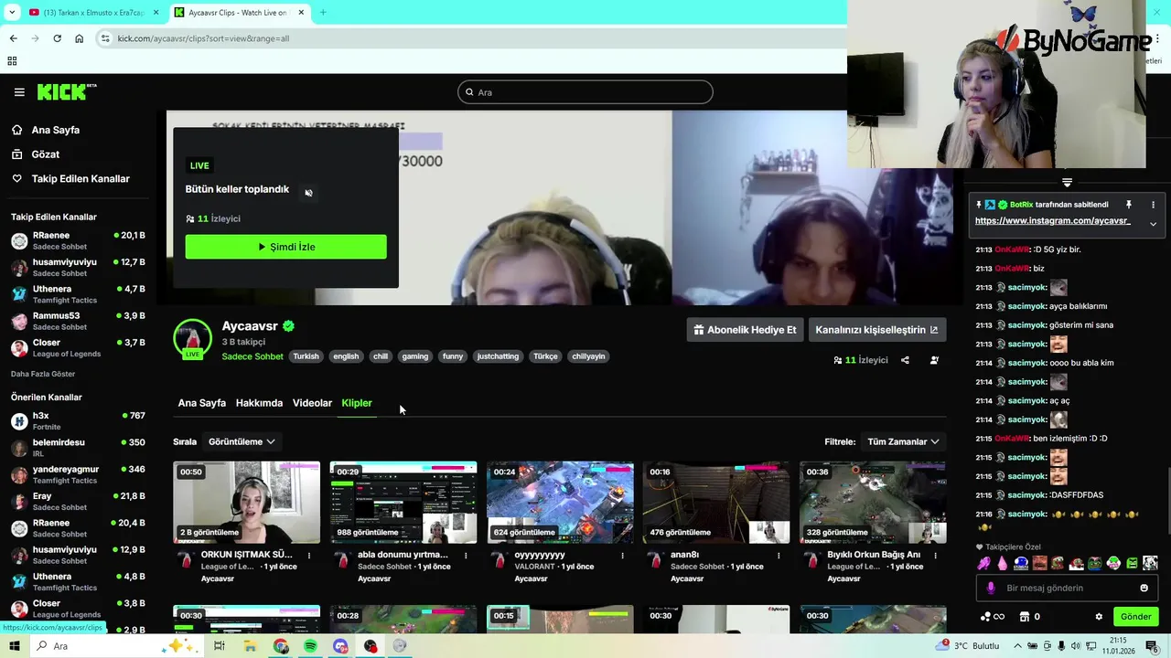This screenshot has width=1171, height=658.
Task: Click Kanalınızı kişiselleştirin button
Action: click(x=876, y=330)
